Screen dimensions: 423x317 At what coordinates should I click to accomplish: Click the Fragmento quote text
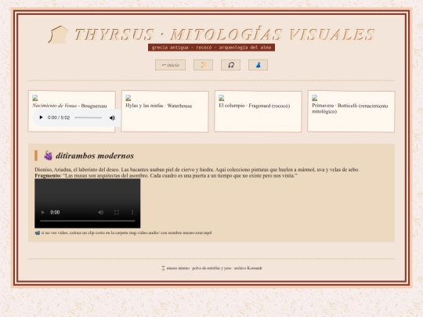[166, 176]
